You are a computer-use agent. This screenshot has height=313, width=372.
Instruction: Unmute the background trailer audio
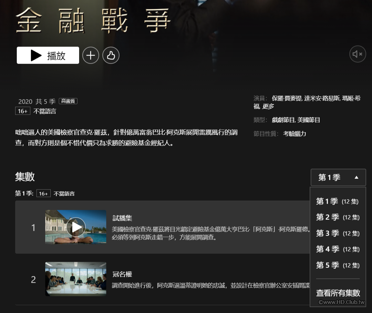(357, 54)
